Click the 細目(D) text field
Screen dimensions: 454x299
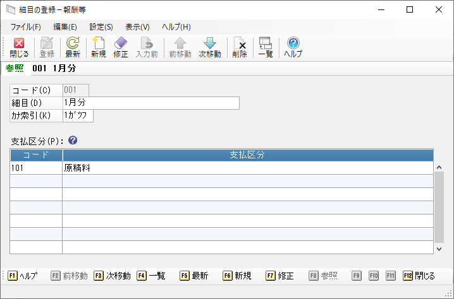150,103
